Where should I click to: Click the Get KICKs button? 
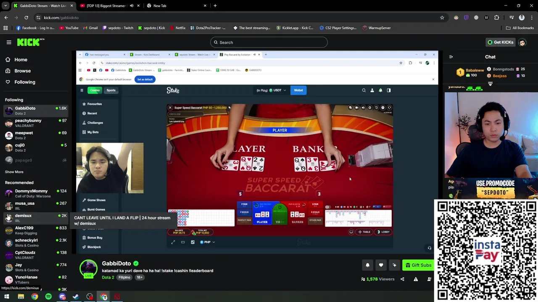coord(500,42)
